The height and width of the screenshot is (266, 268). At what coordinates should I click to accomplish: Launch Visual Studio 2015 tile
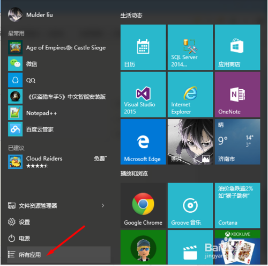click(143, 95)
